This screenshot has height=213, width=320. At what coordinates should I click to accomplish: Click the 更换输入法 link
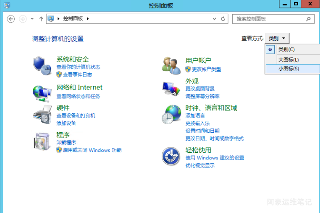[197, 123]
